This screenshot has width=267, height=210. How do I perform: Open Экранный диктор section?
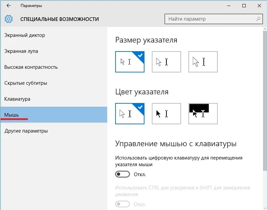coord(54,35)
